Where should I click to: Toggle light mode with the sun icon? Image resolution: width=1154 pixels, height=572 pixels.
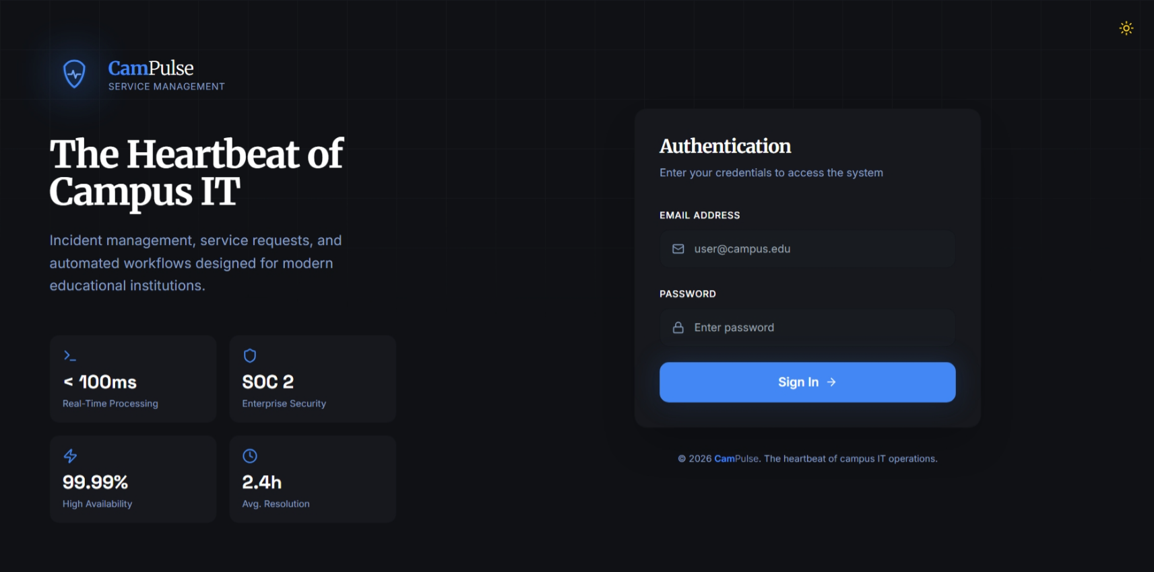point(1126,28)
